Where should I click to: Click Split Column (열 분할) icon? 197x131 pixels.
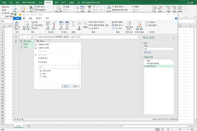(x=79, y=24)
